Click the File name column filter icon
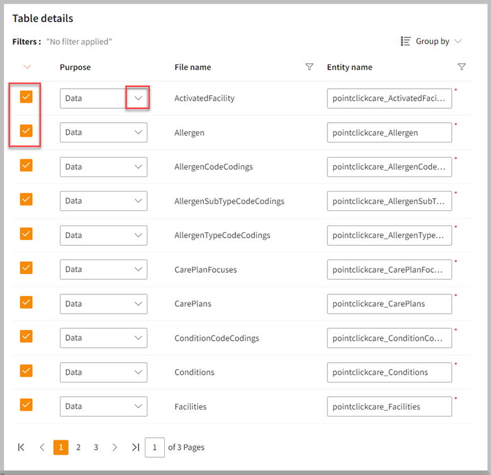491x475 pixels. (309, 67)
